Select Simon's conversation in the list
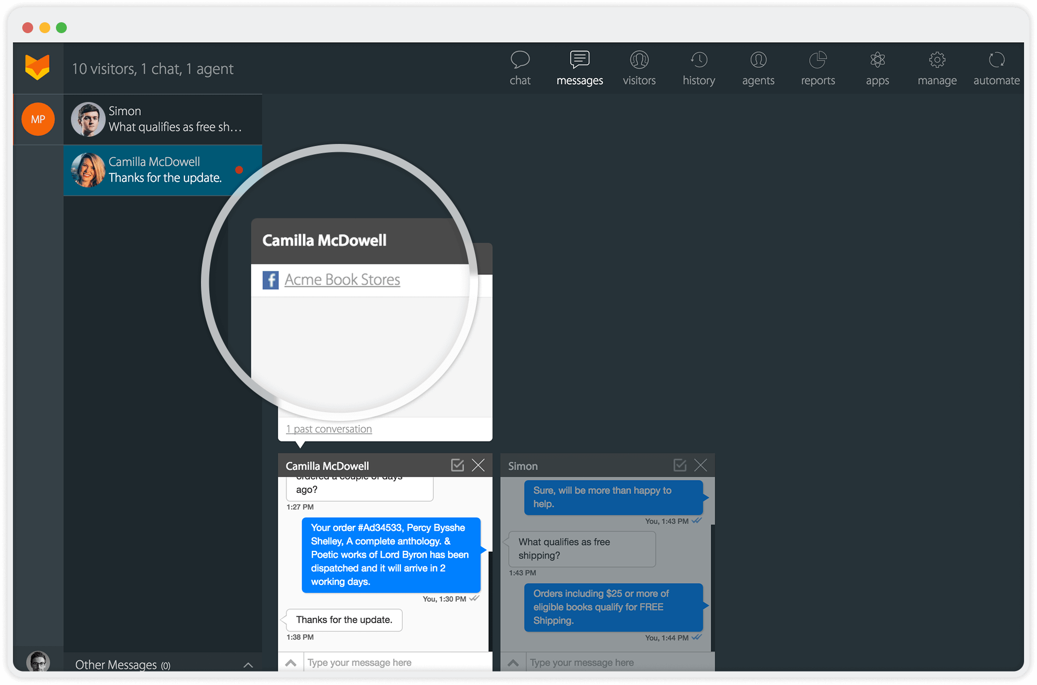This screenshot has width=1037, height=685. click(163, 119)
